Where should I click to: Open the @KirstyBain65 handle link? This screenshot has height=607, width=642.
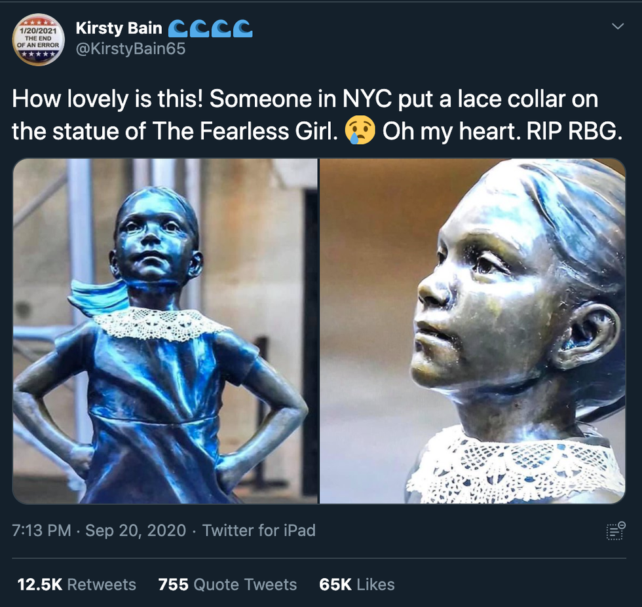[x=130, y=49]
